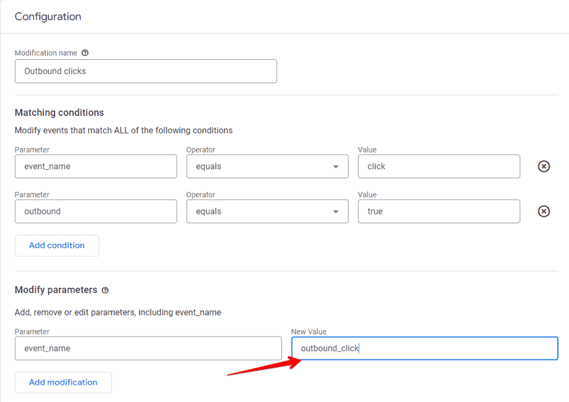
Task: Click the Parameter field containing event_name
Action: point(96,166)
